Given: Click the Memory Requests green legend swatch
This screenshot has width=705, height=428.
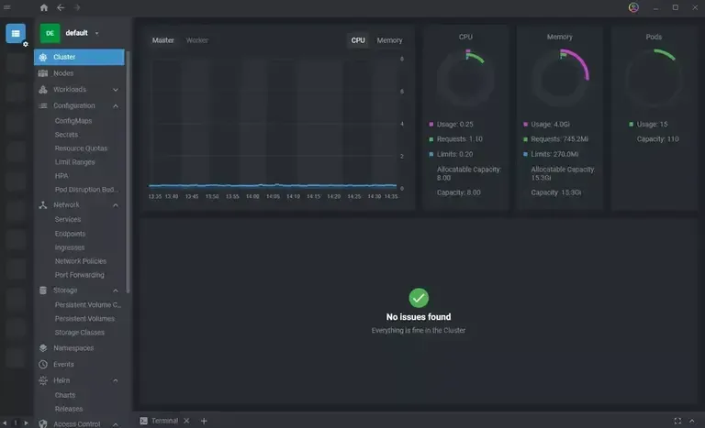Looking at the screenshot, I should pos(525,139).
